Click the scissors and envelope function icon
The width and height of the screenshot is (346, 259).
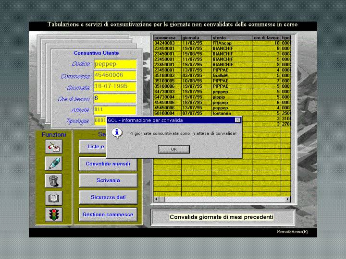54,147
